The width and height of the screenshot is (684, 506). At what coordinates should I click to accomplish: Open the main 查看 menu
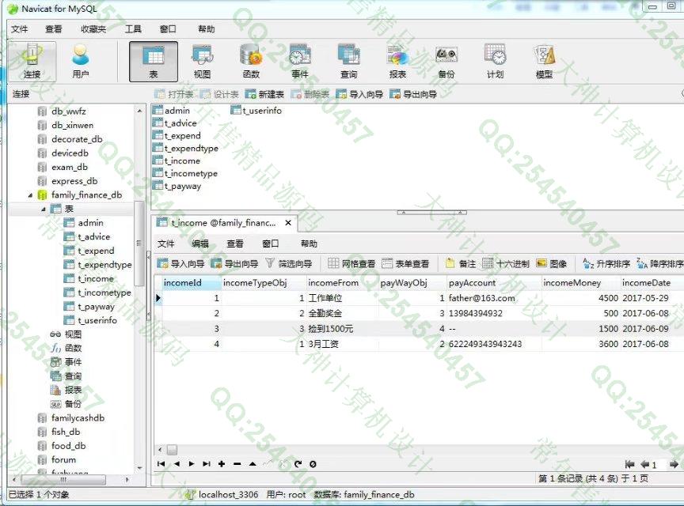tap(54, 29)
